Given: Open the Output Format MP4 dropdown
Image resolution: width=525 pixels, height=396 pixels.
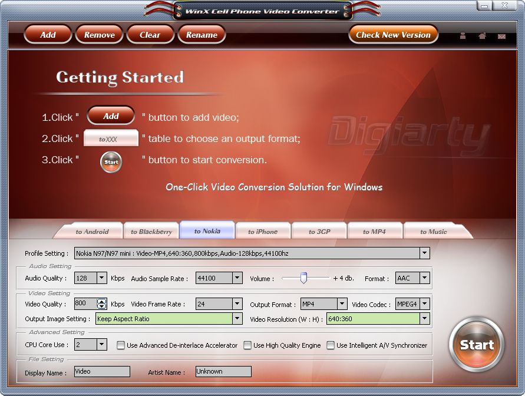Looking at the screenshot, I should click(x=342, y=304).
